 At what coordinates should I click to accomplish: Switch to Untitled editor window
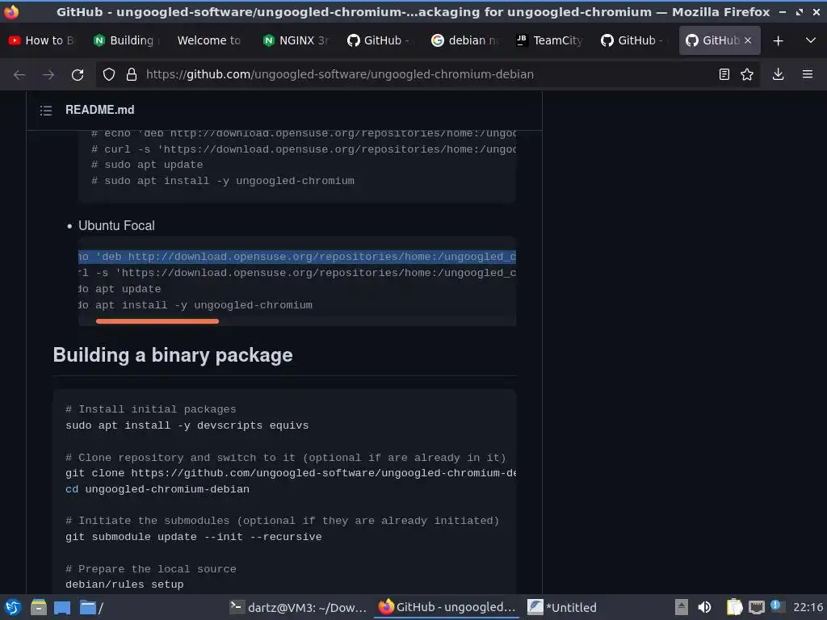click(562, 607)
